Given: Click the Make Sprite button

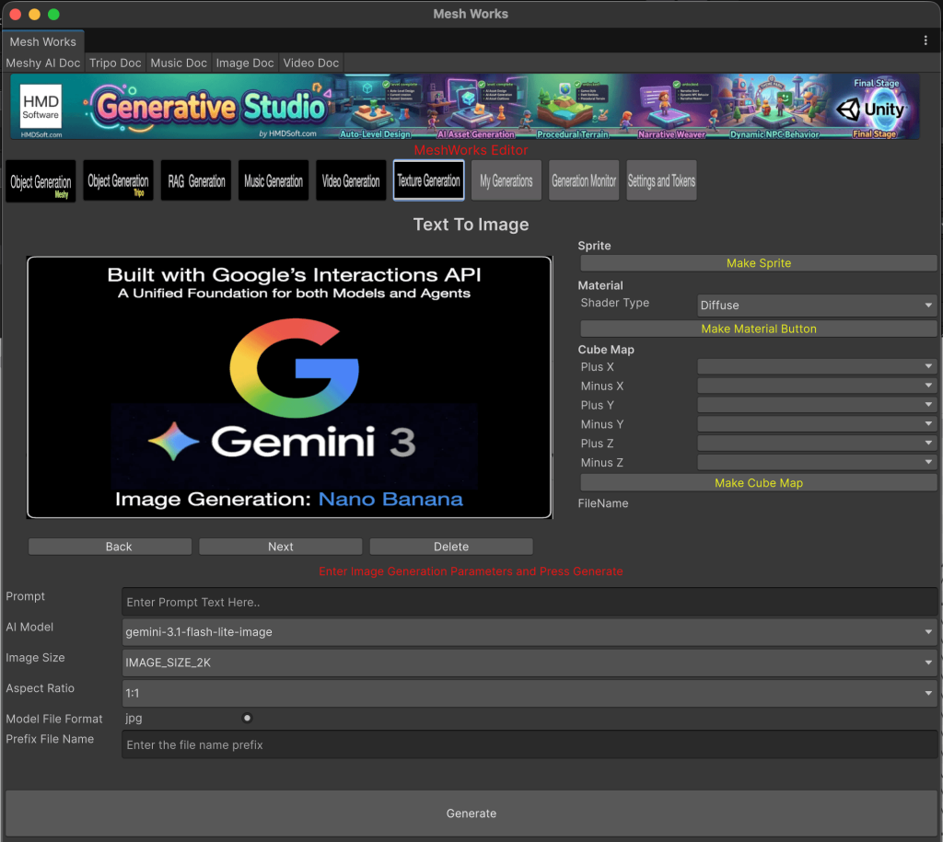Looking at the screenshot, I should point(759,263).
